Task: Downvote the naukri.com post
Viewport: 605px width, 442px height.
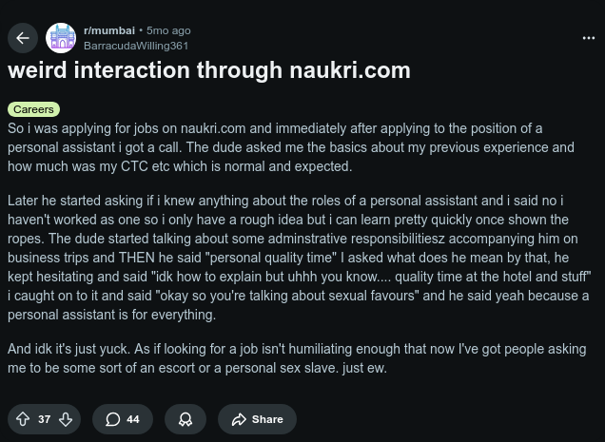Action: click(66, 419)
